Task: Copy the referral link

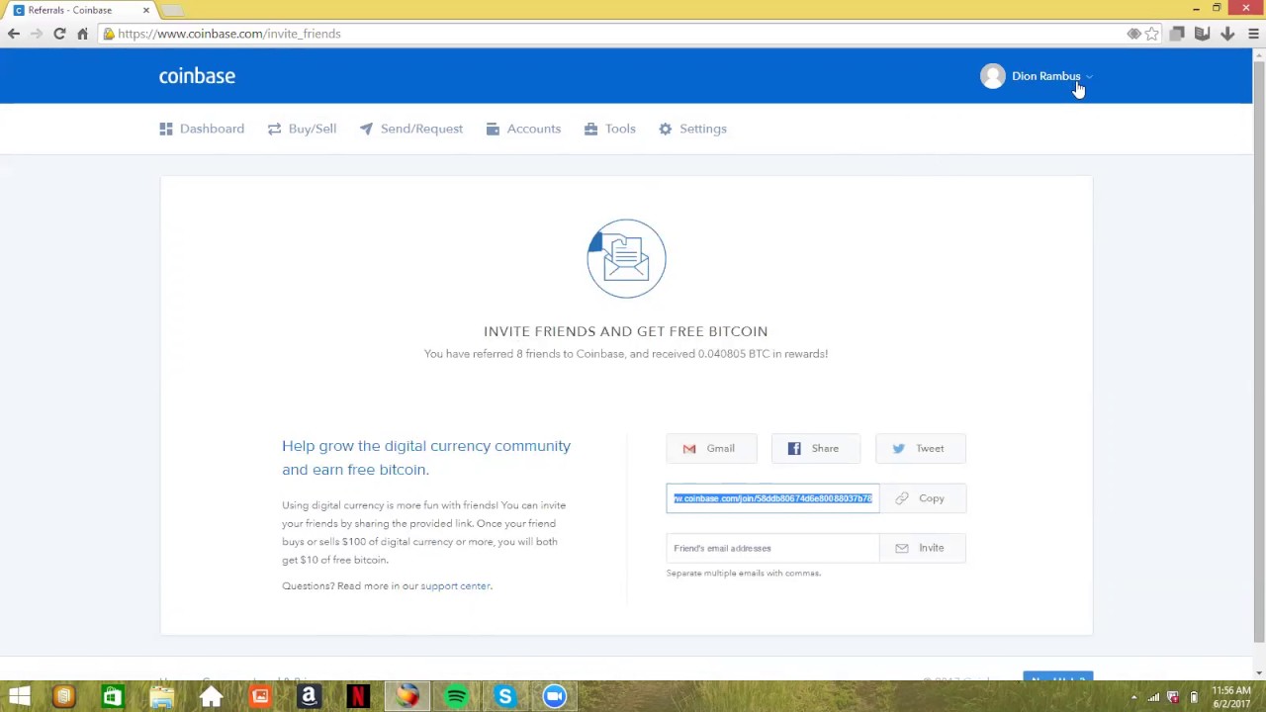Action: pyautogui.click(x=922, y=498)
